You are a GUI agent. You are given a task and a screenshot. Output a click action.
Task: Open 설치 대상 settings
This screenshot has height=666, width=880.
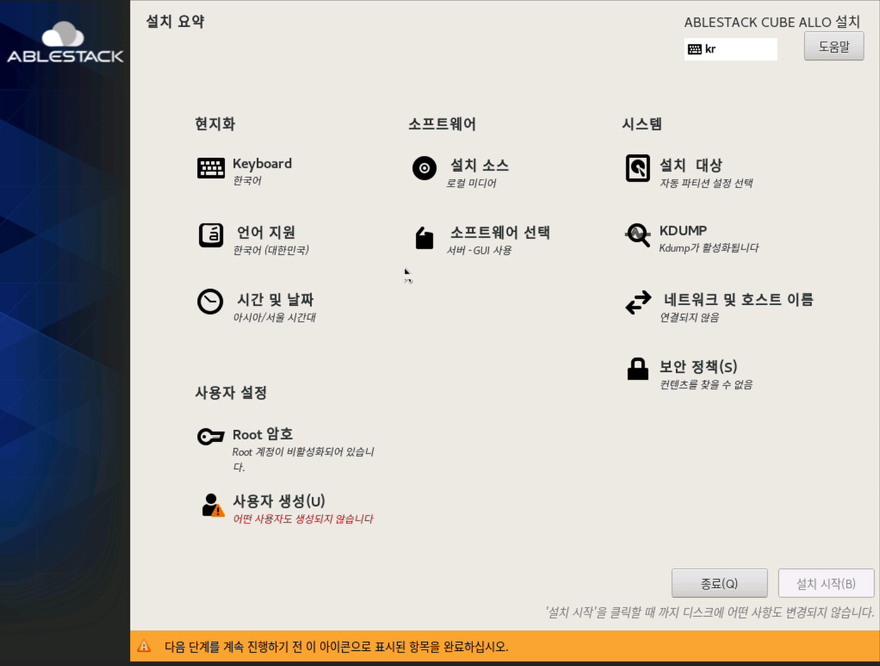691,165
